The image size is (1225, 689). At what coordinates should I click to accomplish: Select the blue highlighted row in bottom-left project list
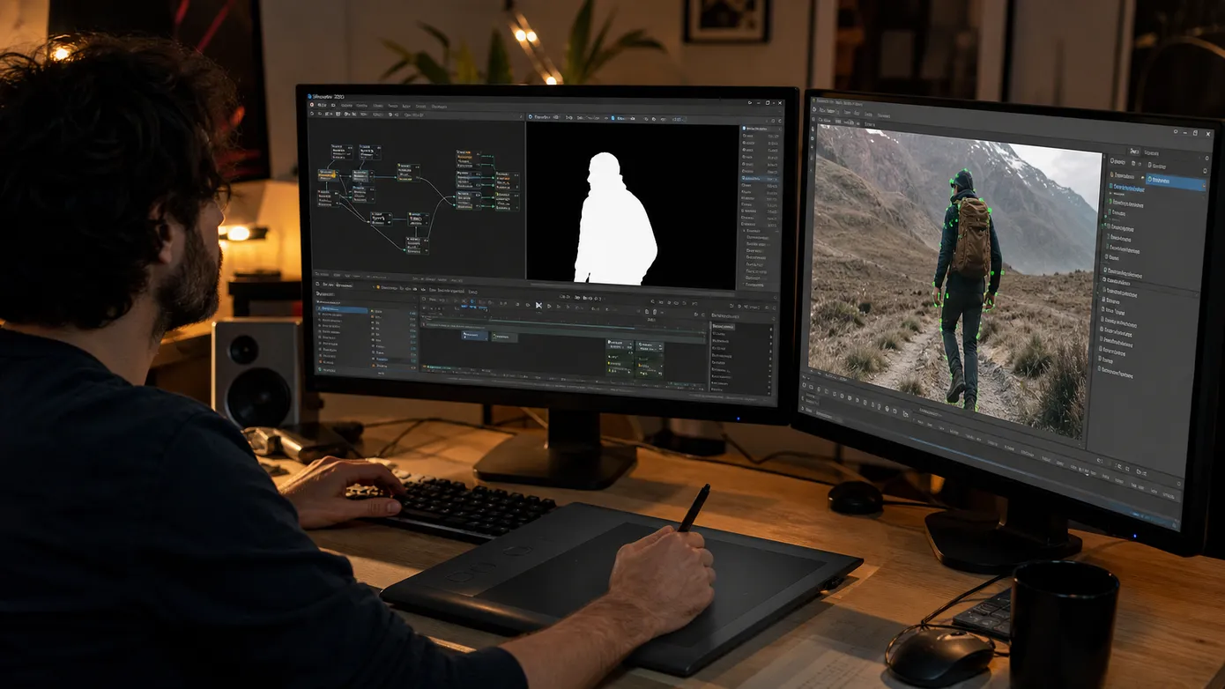coord(342,310)
